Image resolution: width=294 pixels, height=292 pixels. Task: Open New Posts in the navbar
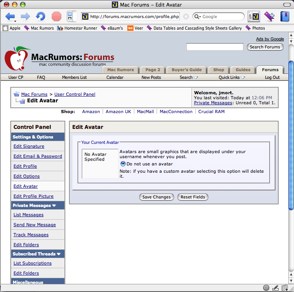[151, 77]
